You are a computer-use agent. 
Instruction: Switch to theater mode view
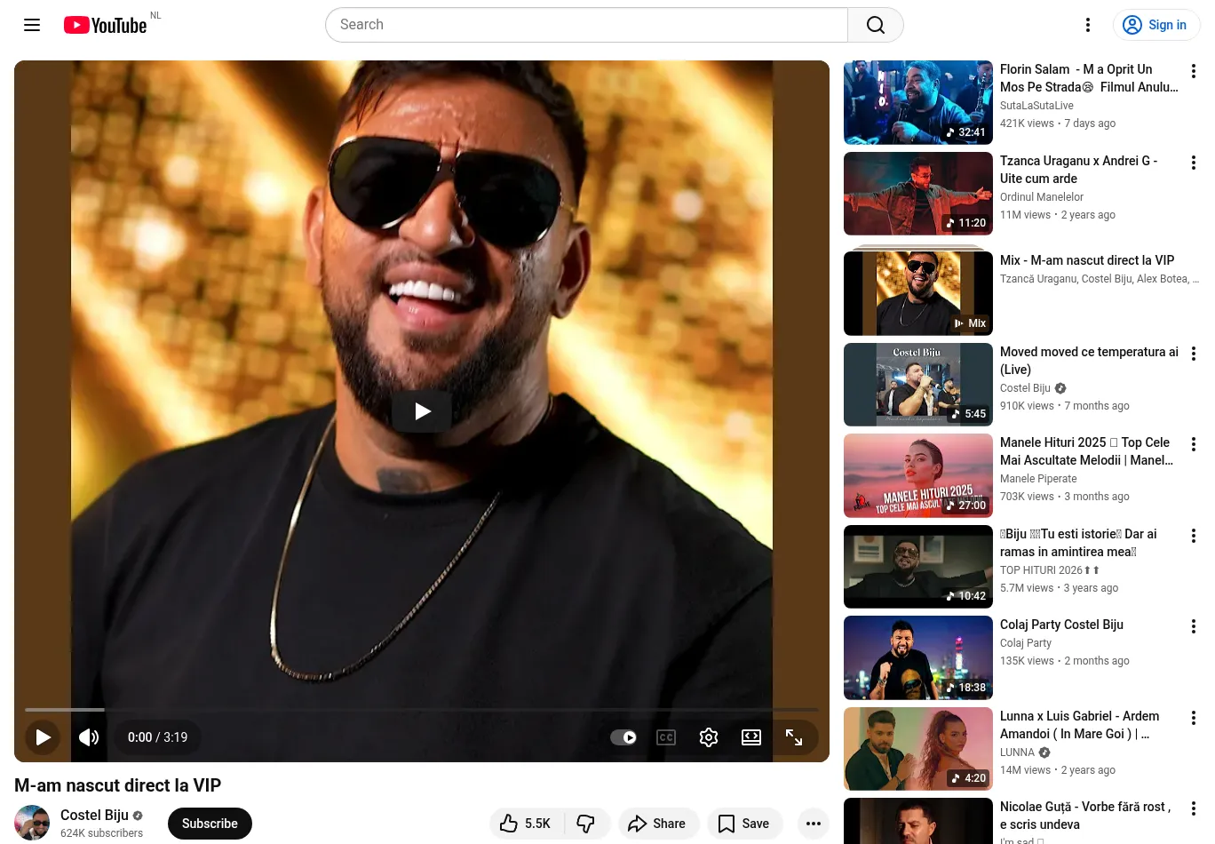click(x=751, y=737)
